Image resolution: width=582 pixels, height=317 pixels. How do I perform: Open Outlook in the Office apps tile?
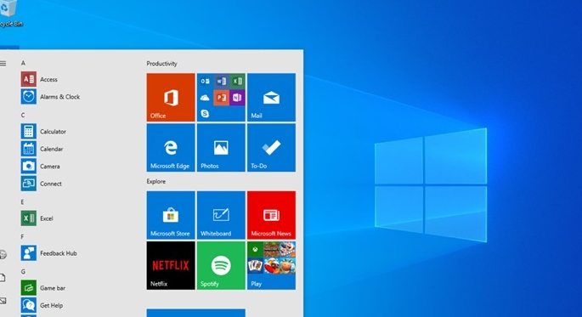click(205, 82)
